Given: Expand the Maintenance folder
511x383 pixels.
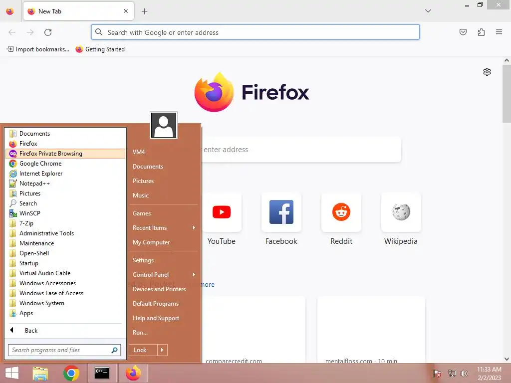Looking at the screenshot, I should 65,243.
